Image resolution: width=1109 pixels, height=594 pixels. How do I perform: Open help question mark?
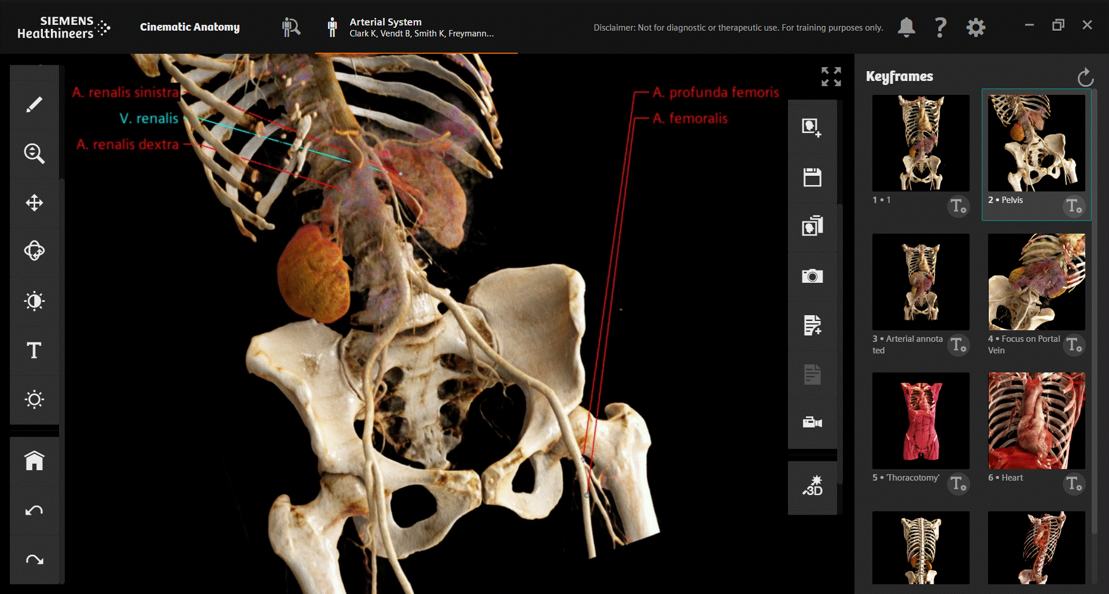point(941,27)
